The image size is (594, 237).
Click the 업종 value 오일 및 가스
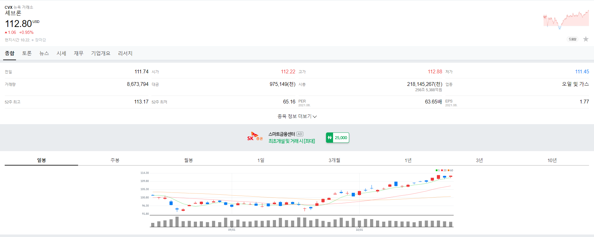(575, 84)
